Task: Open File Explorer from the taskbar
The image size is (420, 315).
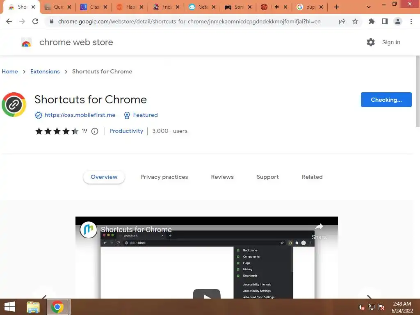Action: pyautogui.click(x=33, y=307)
